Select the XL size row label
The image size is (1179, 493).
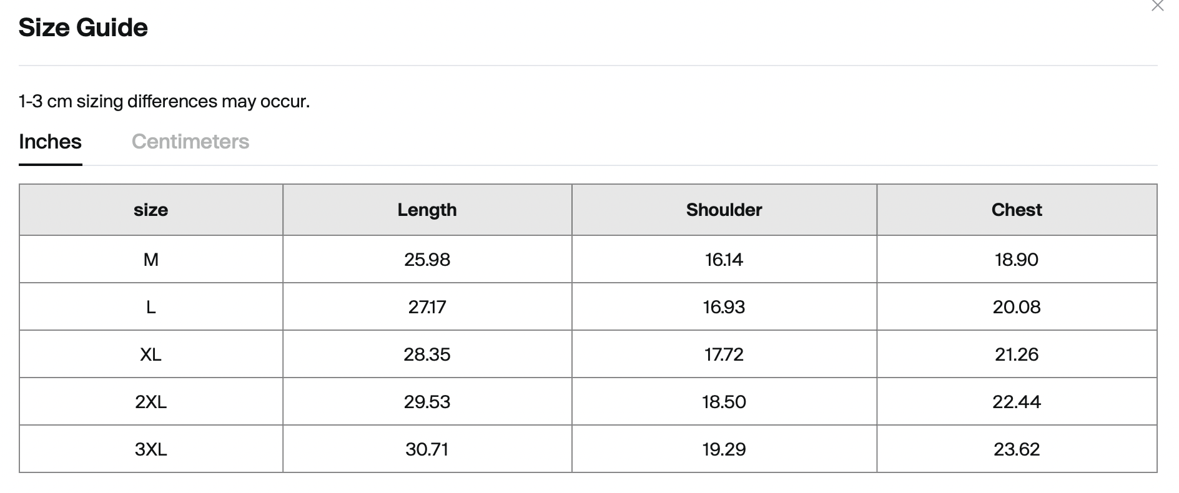pos(150,354)
